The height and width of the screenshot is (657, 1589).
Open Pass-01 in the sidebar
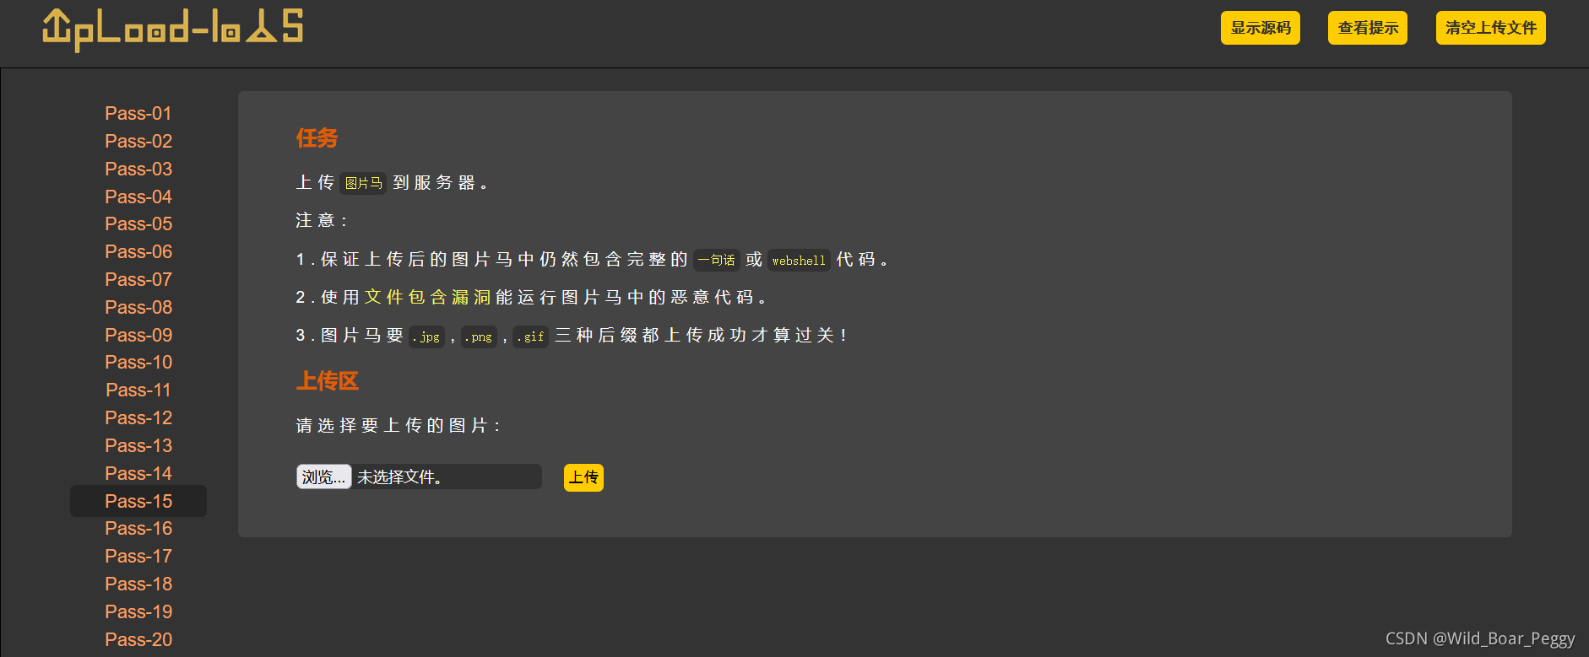pos(138,113)
